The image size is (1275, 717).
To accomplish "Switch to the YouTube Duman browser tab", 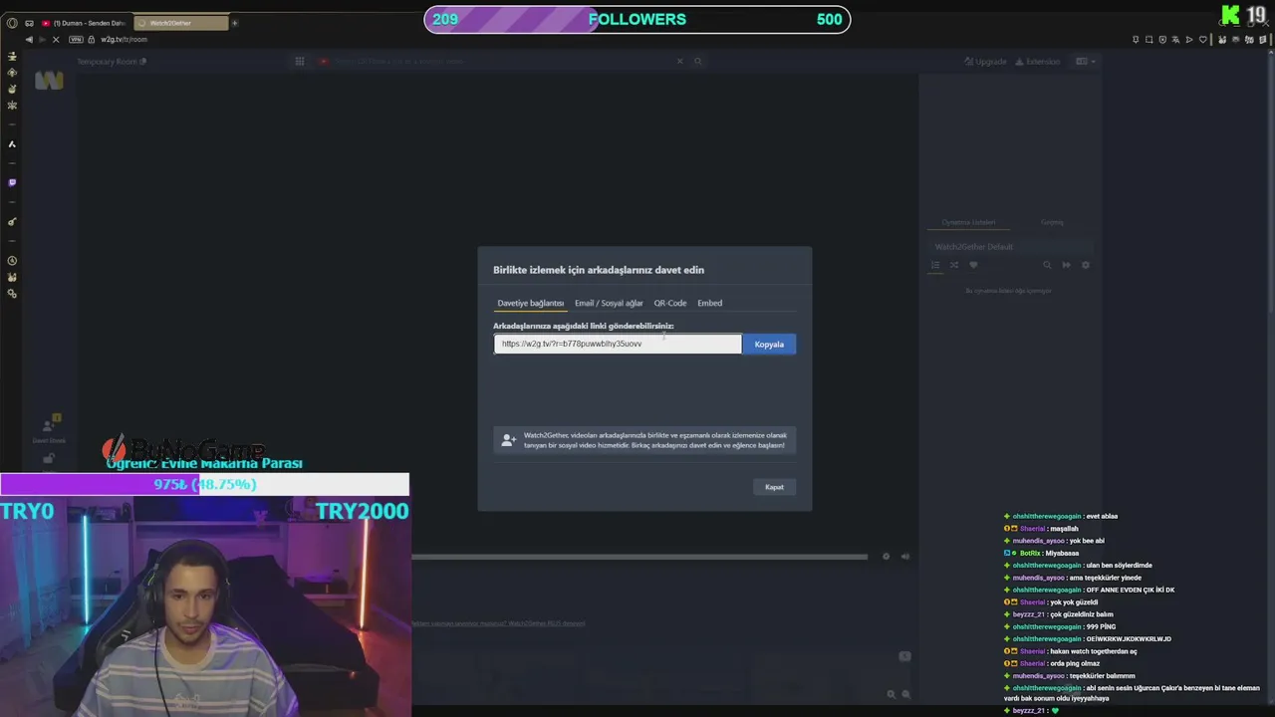I will pyautogui.click(x=84, y=23).
